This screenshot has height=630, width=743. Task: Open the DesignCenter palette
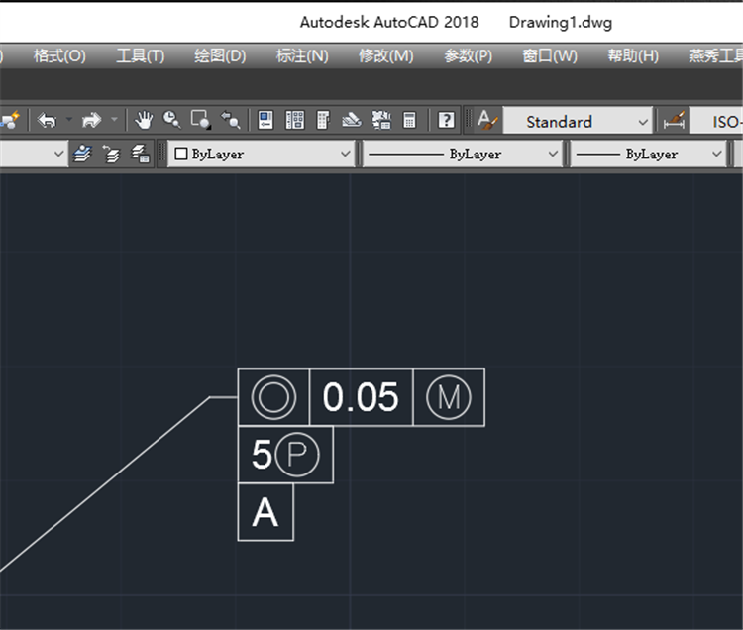(294, 120)
